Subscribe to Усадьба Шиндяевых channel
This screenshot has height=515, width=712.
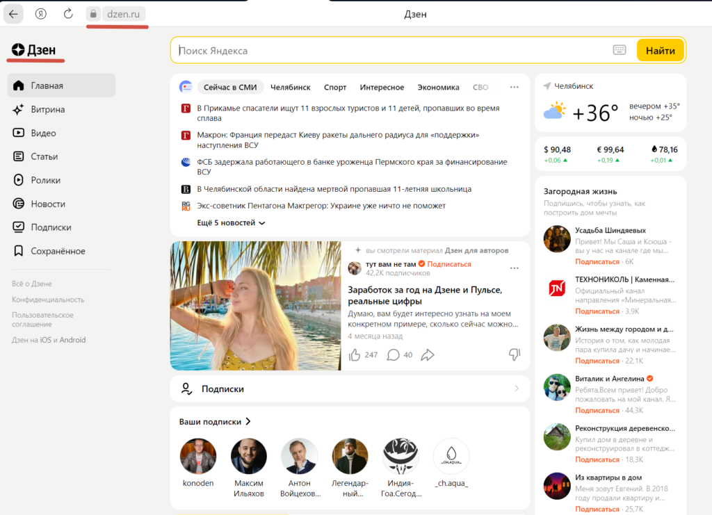click(597, 262)
